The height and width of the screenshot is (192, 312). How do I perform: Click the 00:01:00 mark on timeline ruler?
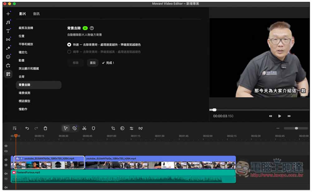[111, 136]
